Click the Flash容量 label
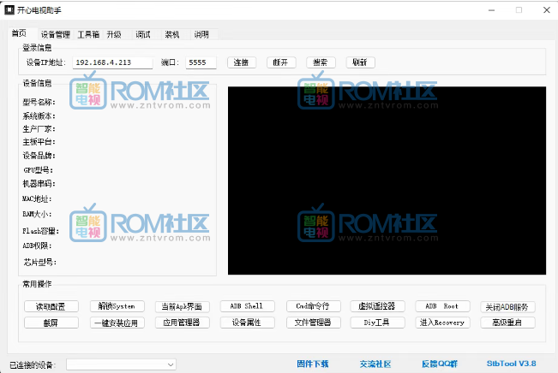558x373 pixels. (41, 231)
